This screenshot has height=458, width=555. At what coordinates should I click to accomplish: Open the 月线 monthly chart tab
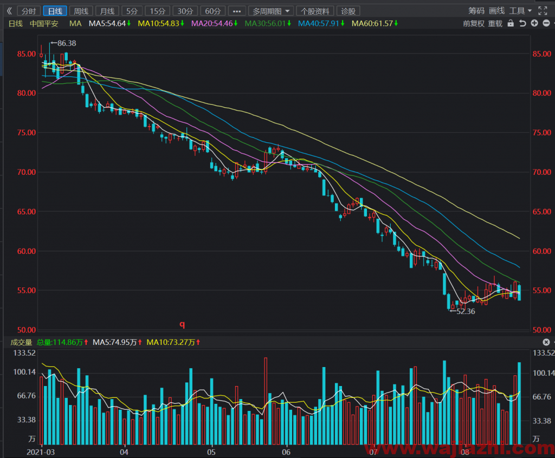pos(107,11)
